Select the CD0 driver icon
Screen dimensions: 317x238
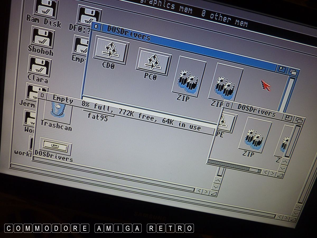coord(111,50)
